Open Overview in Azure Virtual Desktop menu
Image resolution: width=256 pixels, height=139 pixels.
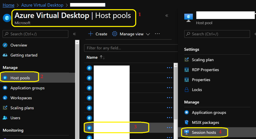(18, 45)
